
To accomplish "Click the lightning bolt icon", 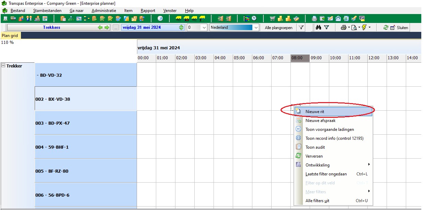I will point(364,27).
